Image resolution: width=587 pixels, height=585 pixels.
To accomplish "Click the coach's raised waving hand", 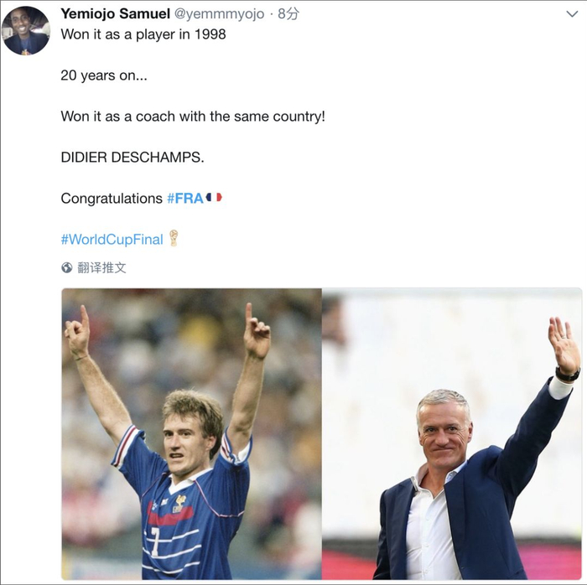I will click(564, 344).
